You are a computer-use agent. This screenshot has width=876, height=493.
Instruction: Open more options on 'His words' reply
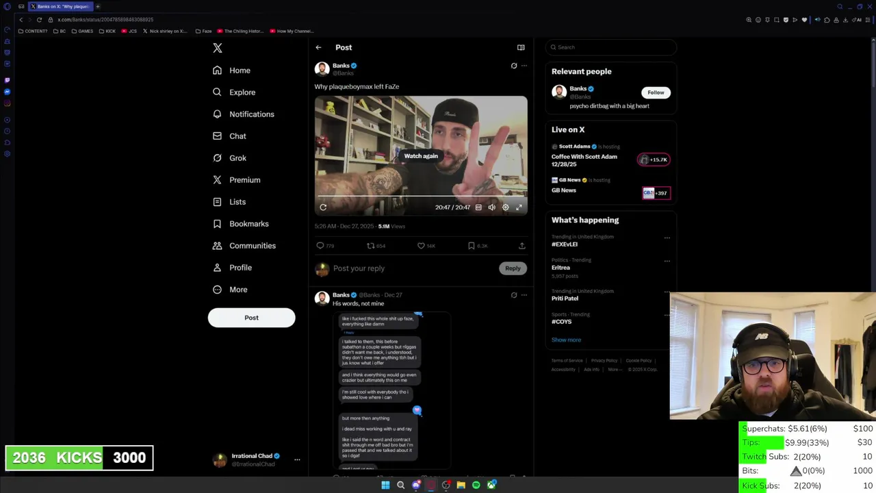(524, 295)
